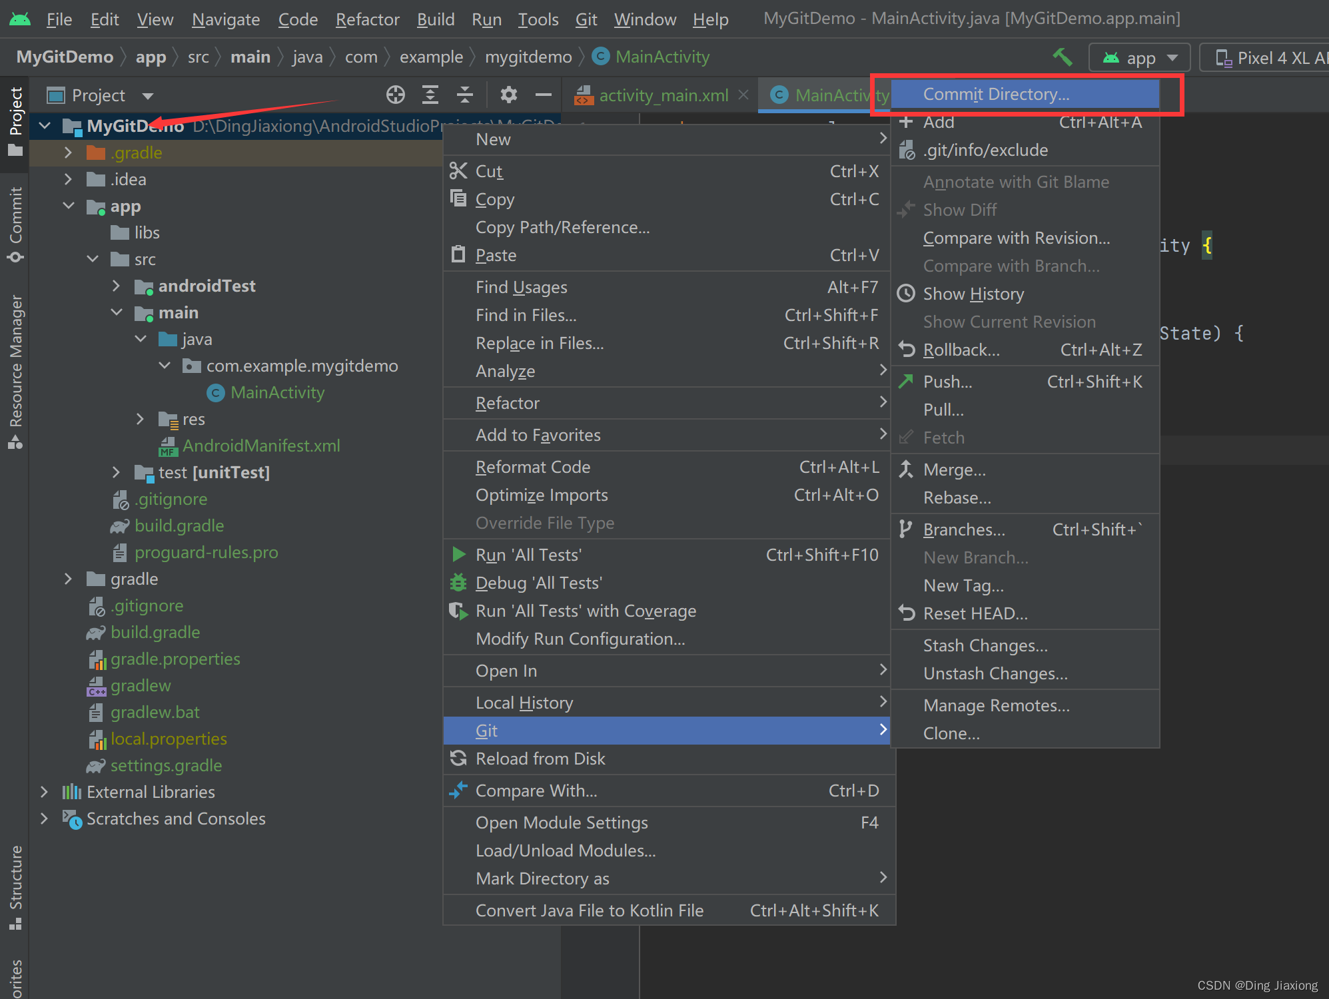The width and height of the screenshot is (1329, 999).
Task: Expand the .idea folder
Action: point(68,179)
